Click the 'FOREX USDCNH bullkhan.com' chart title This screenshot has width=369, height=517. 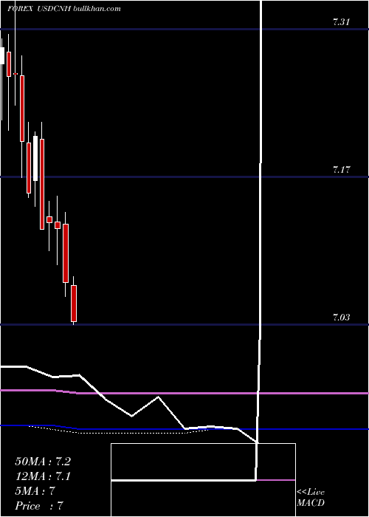64,9
